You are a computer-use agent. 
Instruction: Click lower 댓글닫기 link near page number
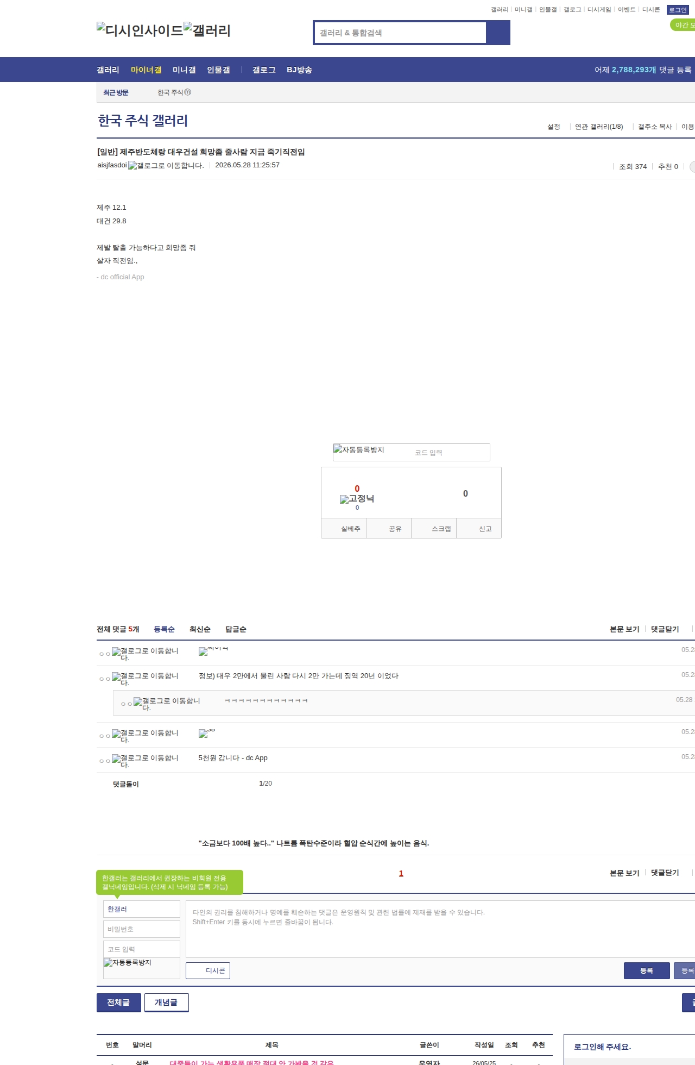click(665, 873)
